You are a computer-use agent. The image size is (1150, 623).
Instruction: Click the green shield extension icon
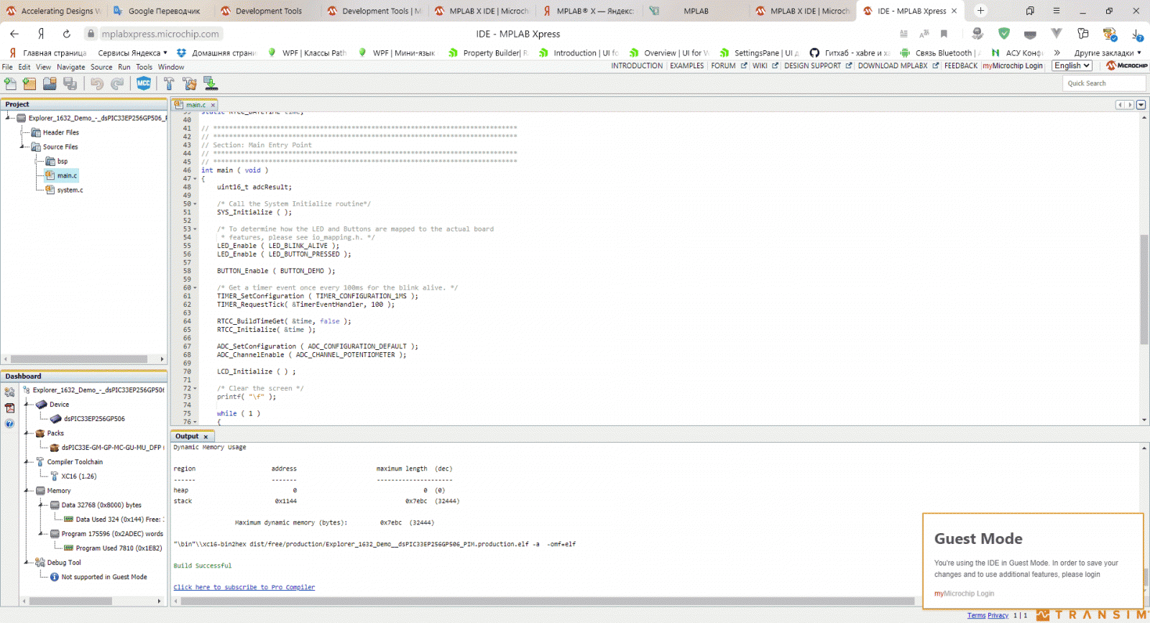[1004, 34]
